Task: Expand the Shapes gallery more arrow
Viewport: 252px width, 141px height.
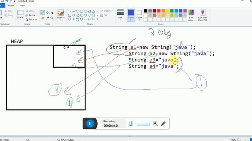Action: (x=97, y=19)
